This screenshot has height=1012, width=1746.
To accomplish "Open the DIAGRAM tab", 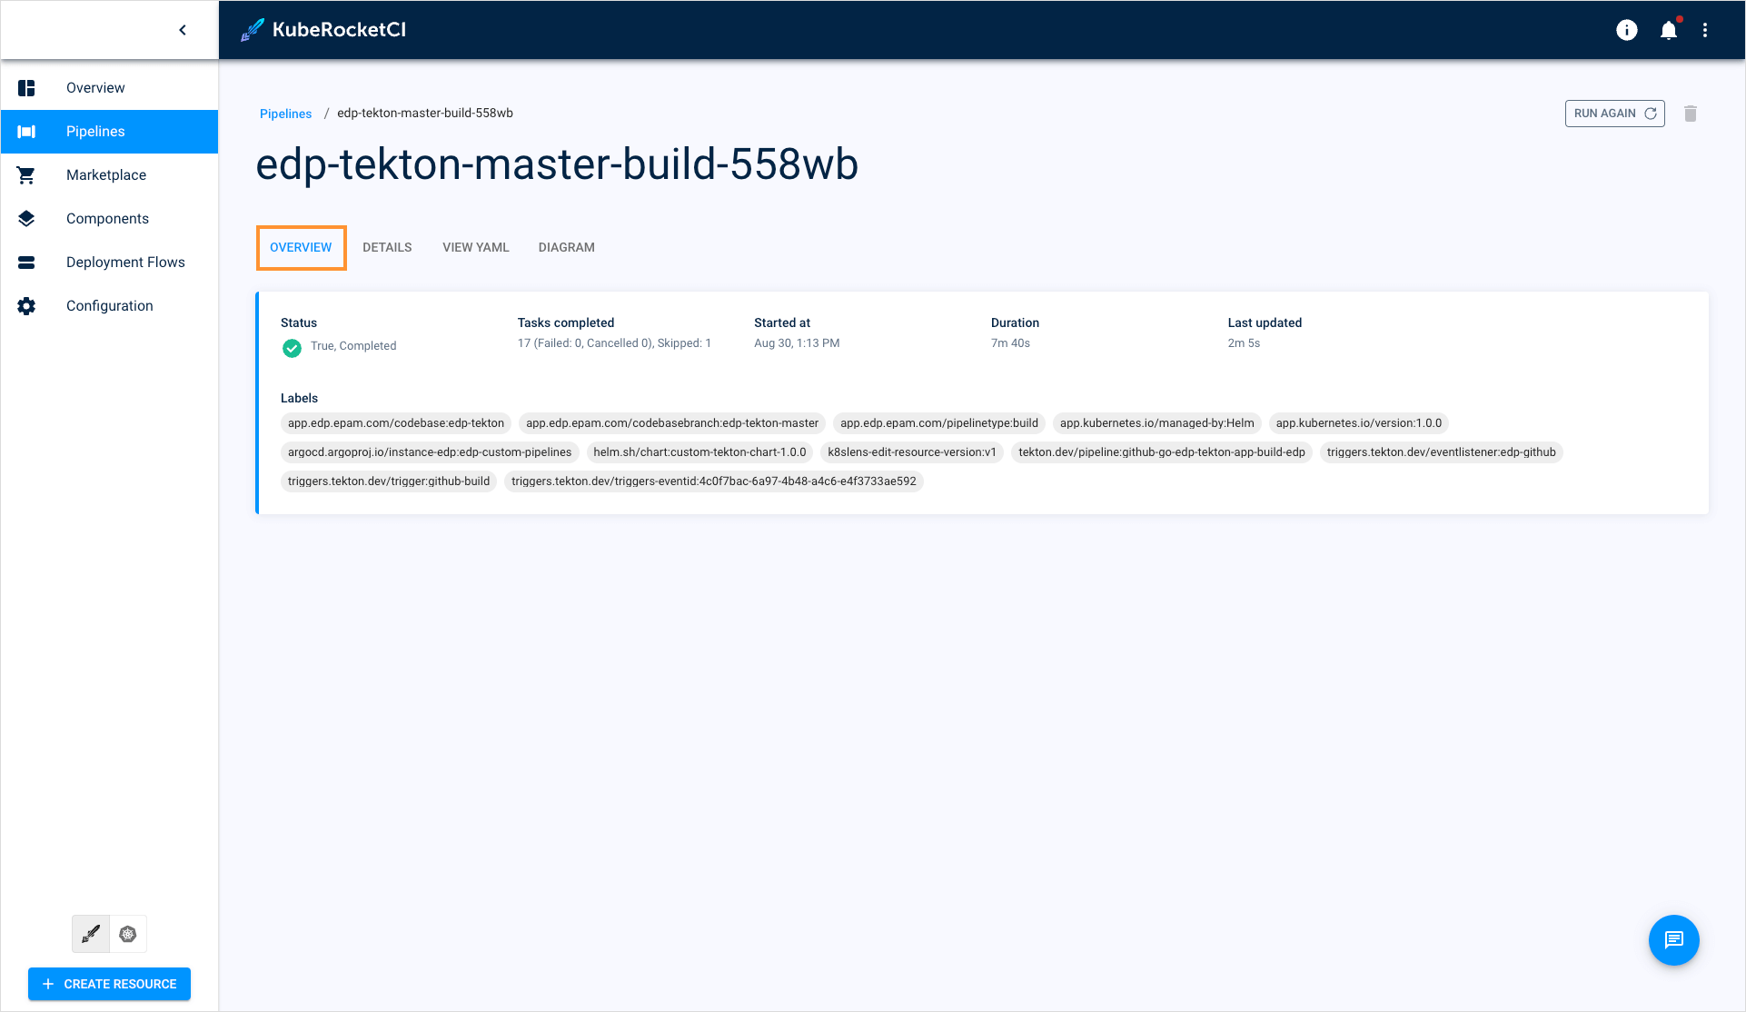I will coord(566,247).
